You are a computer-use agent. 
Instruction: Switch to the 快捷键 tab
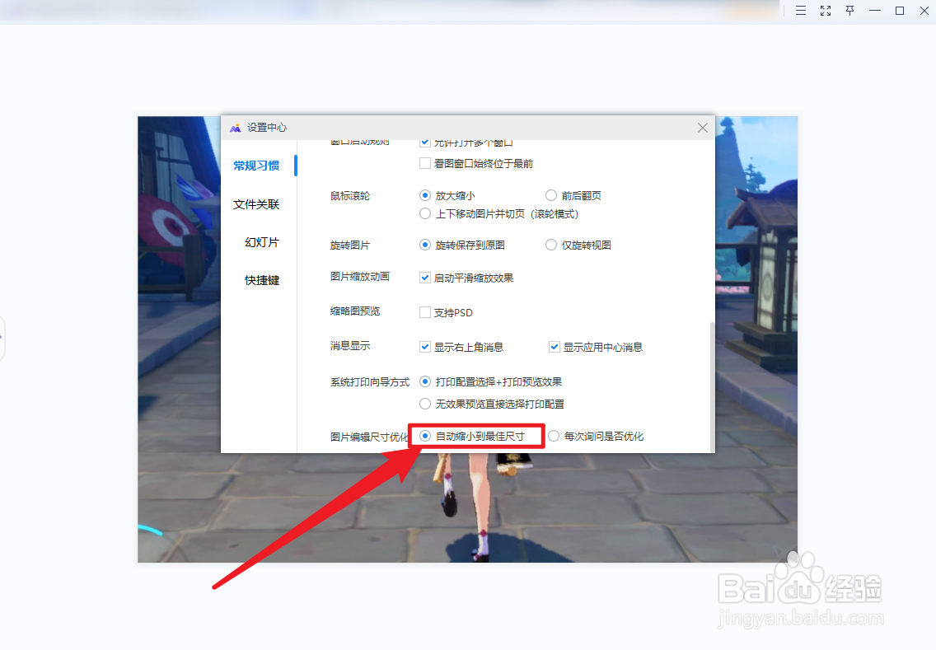[262, 281]
